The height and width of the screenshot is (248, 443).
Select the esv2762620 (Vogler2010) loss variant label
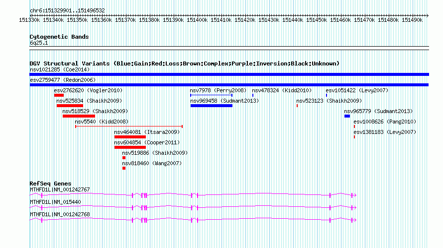[88, 90]
